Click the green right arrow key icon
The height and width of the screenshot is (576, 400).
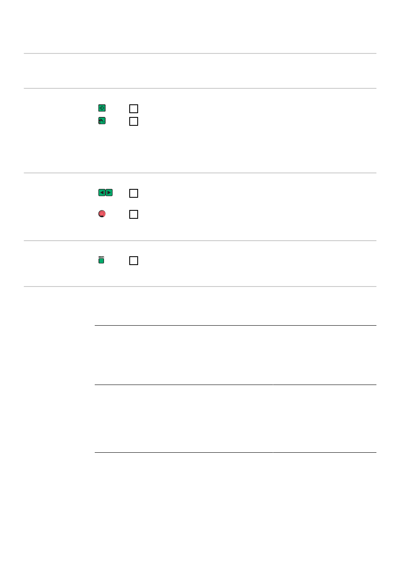(x=109, y=193)
